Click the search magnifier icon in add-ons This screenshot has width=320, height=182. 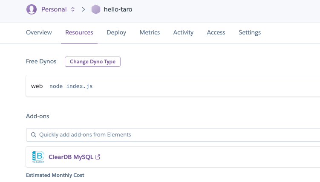[33, 135]
